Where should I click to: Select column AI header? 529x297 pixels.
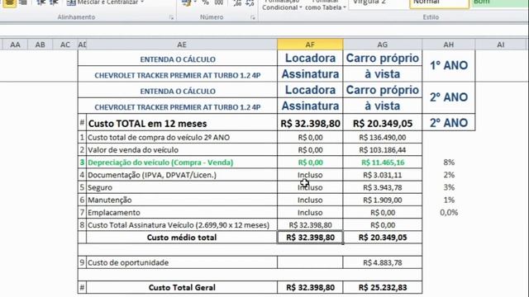(501, 45)
